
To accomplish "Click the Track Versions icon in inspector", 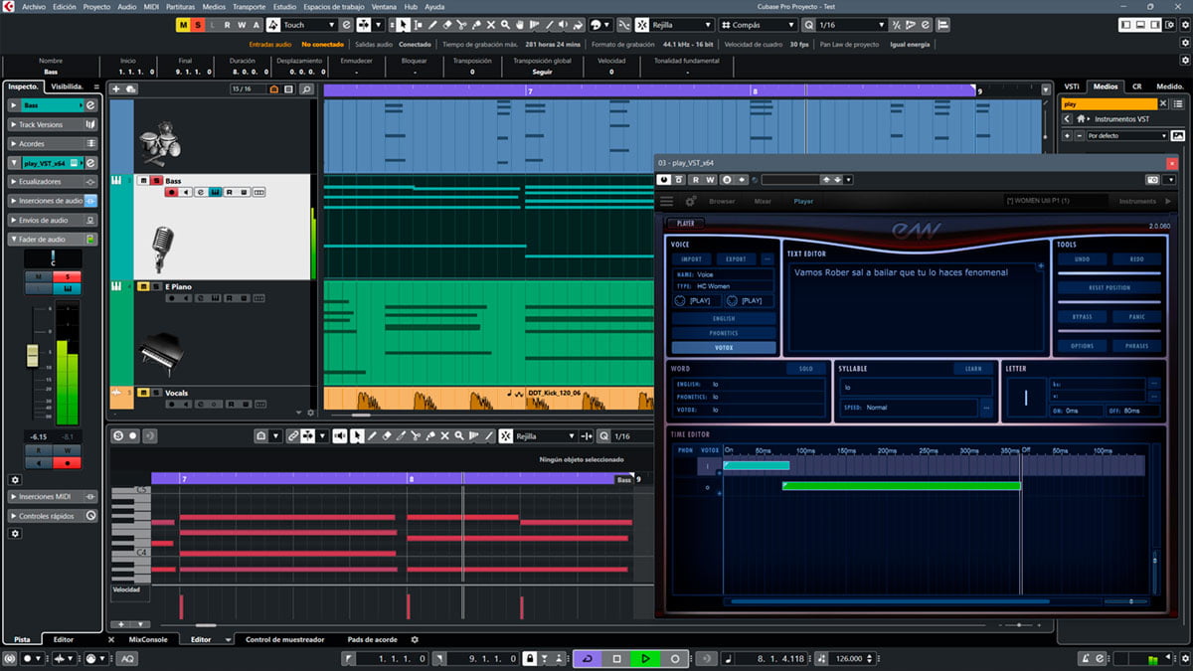I will pos(90,124).
